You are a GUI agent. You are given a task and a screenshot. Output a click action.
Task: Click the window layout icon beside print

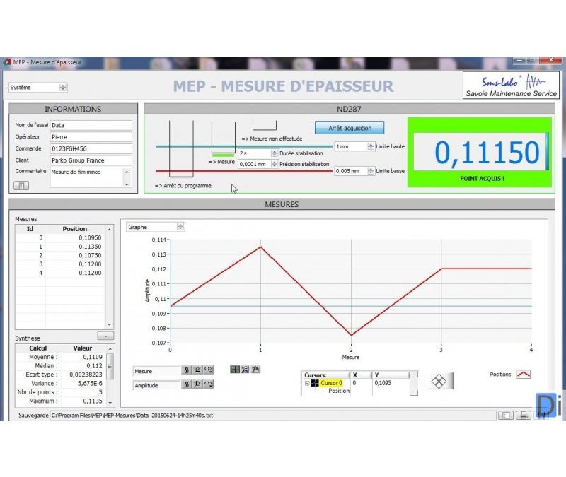coord(506,416)
